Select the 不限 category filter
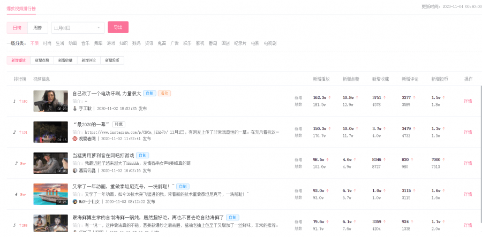482x237 pixels. point(34,43)
